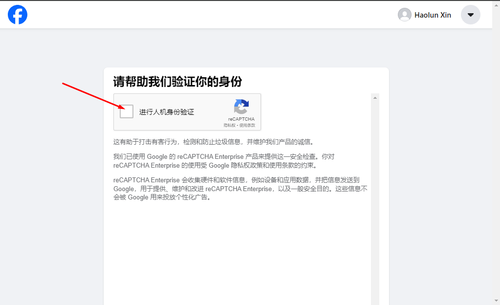Click the Facebook logo icon
Image resolution: width=500 pixels, height=305 pixels.
18,15
